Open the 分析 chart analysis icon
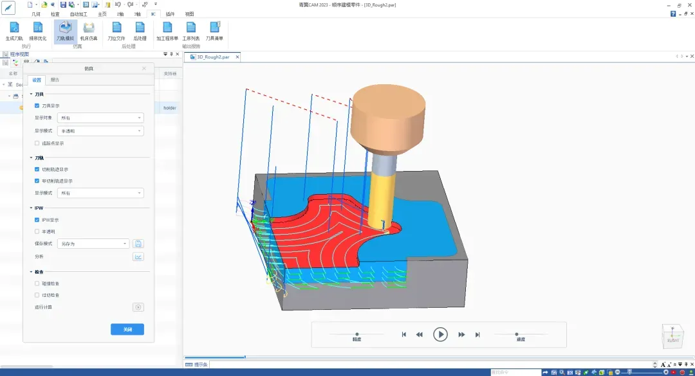The image size is (695, 376). [138, 256]
